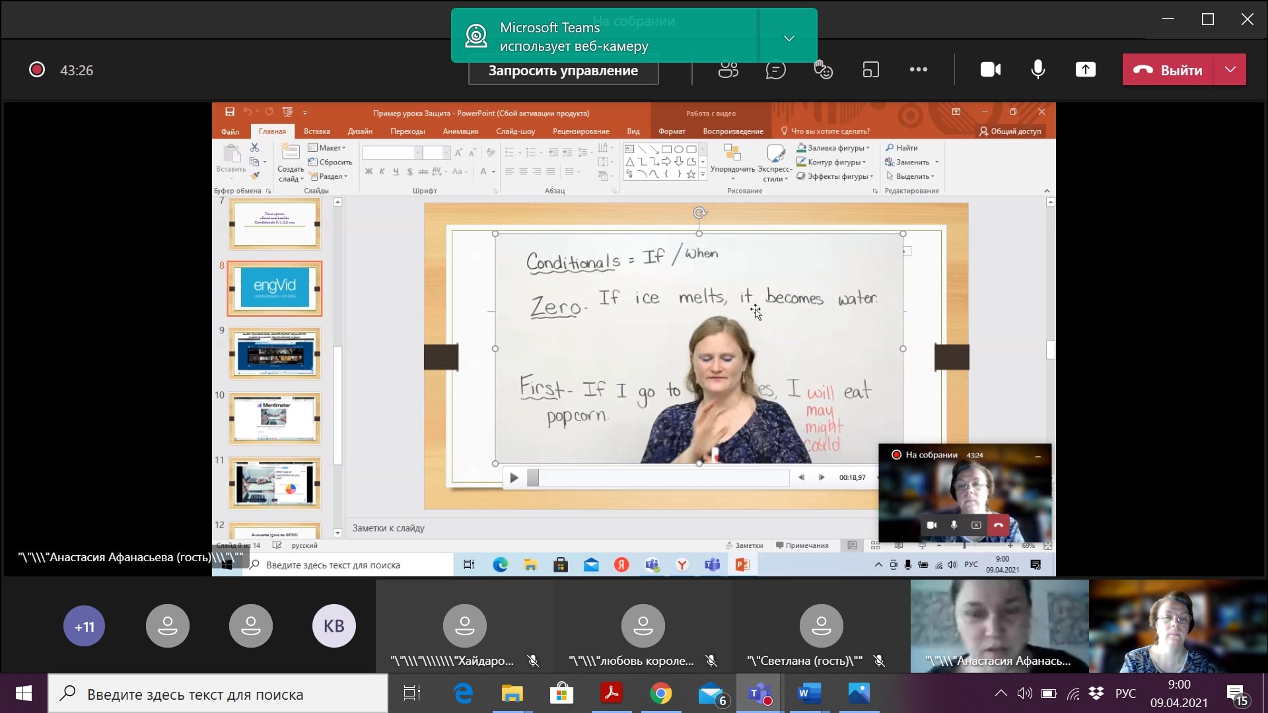This screenshot has height=713, width=1268.
Task: Open more actions ellipsis menu
Action: tap(918, 70)
